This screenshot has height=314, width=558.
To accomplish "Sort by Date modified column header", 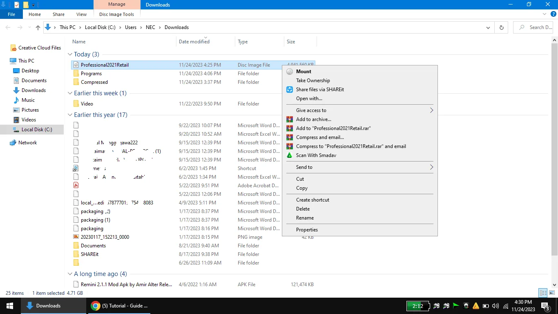I will coord(206,42).
